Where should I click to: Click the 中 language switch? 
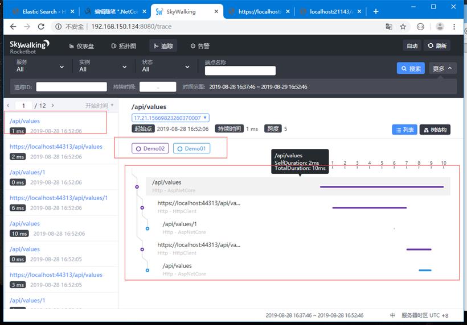[x=392, y=315]
